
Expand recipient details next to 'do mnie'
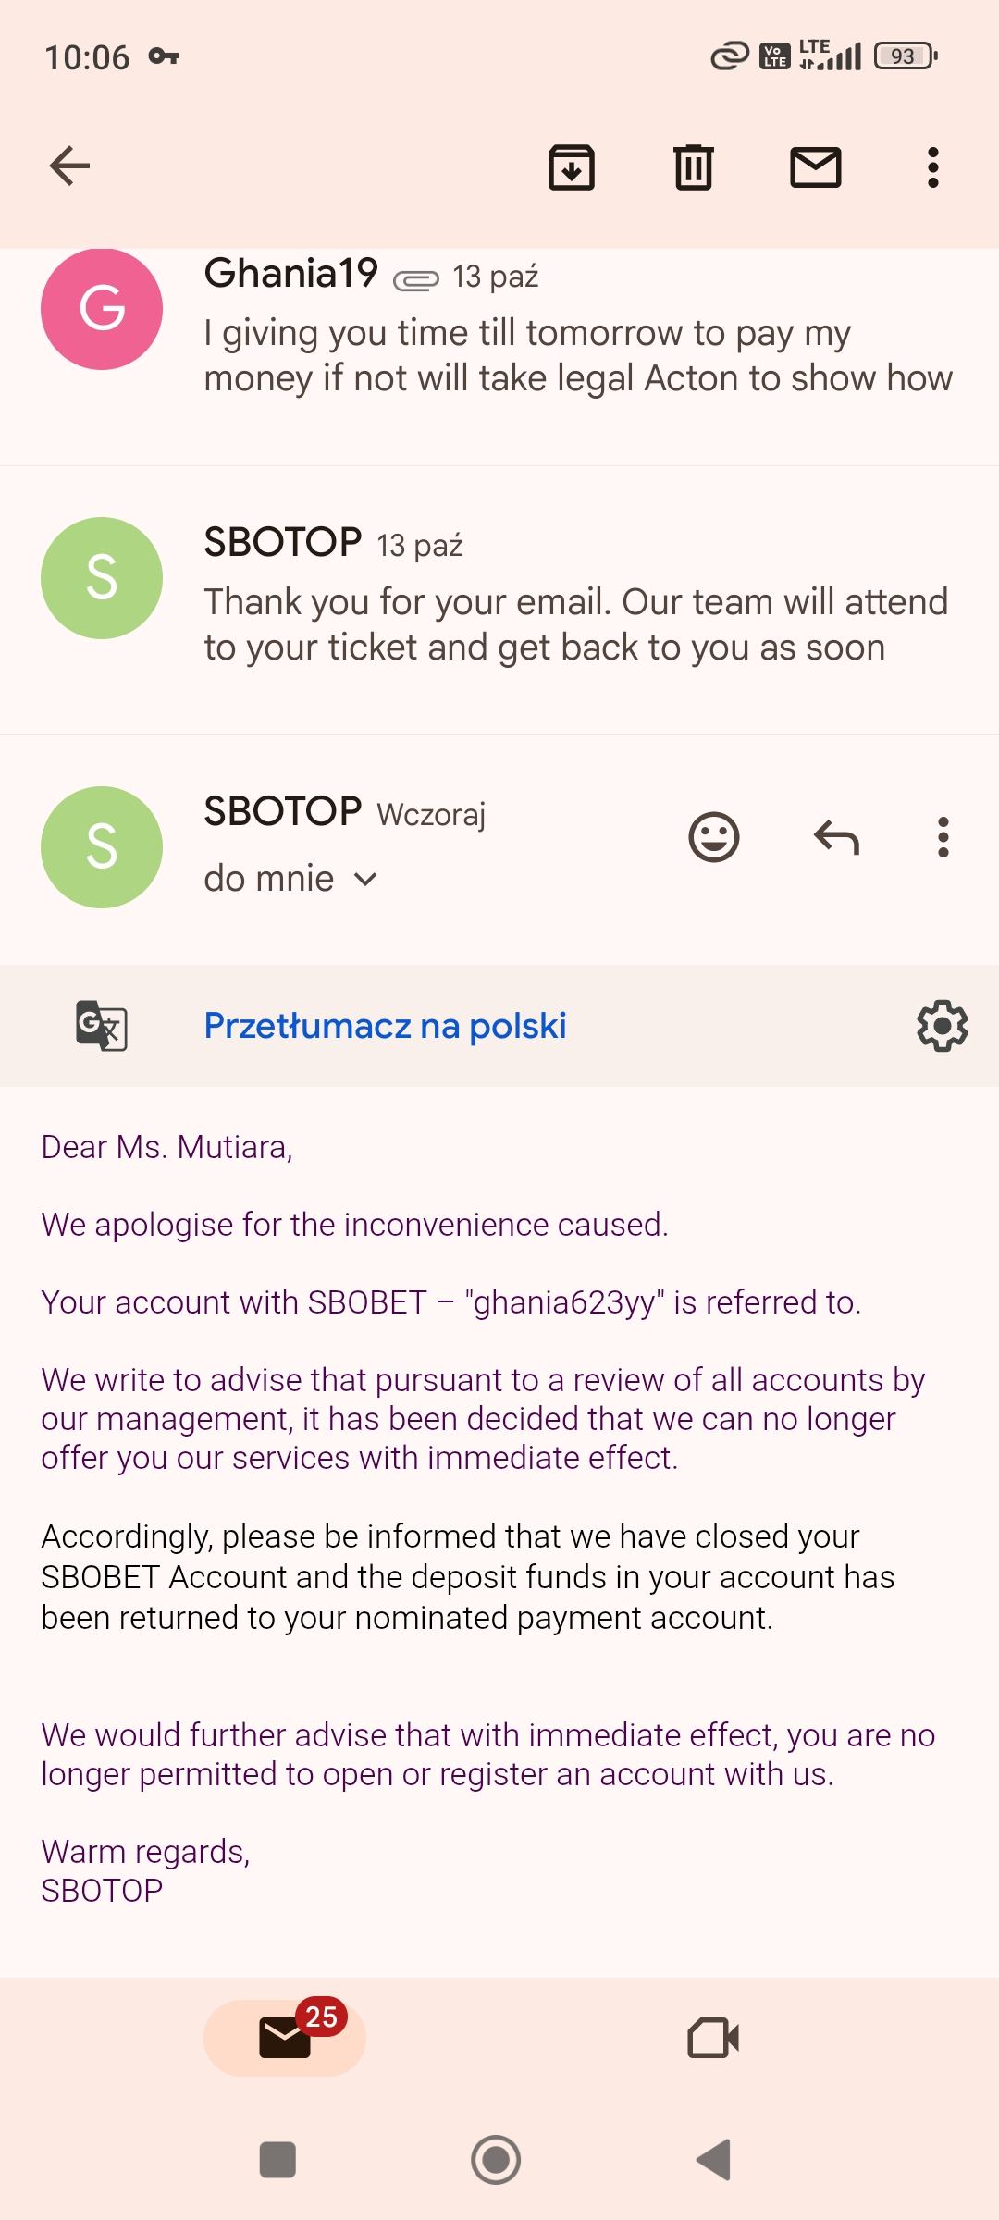tap(366, 880)
